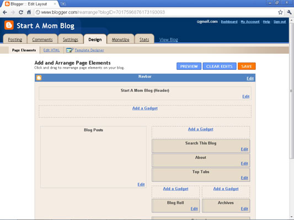Screen dimensions: 294x220
Task: Edit the Top Tabs gadget
Action: (244, 178)
